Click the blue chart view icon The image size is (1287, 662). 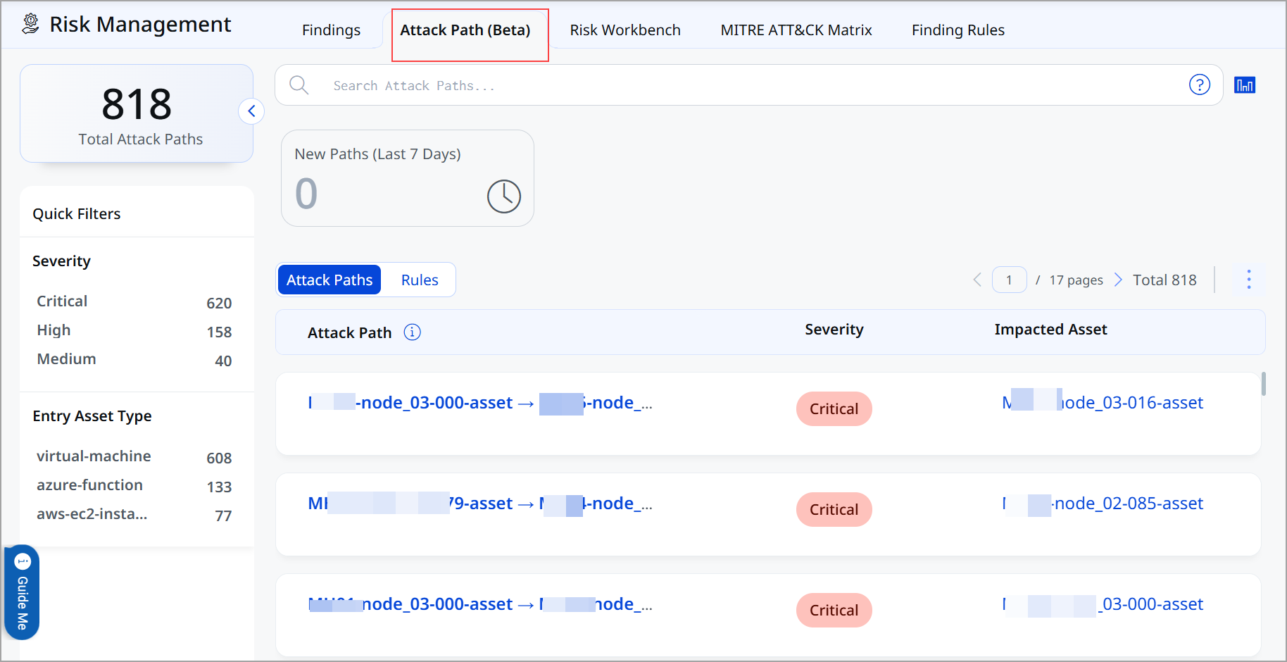coord(1245,85)
